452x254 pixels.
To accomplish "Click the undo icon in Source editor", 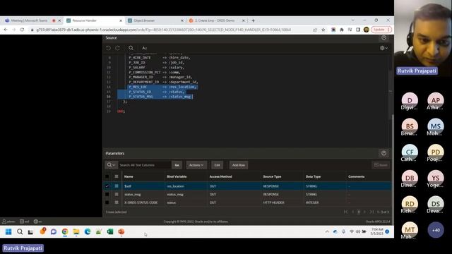I will pos(108,48).
